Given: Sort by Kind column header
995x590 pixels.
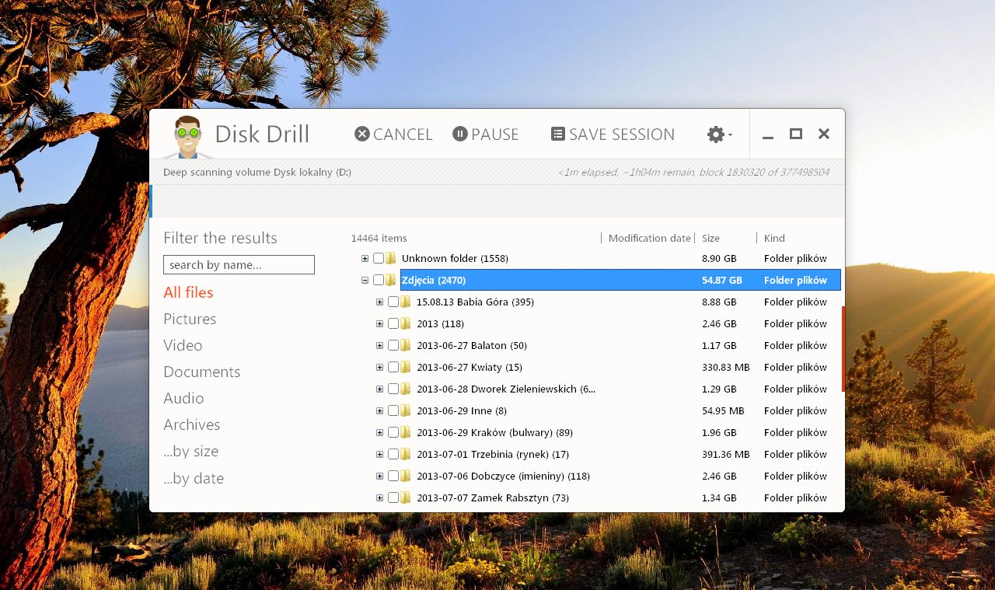Looking at the screenshot, I should (774, 238).
